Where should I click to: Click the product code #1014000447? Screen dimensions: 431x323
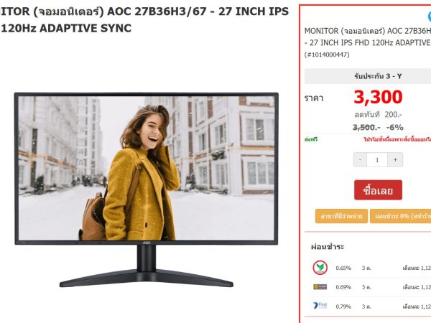pos(327,55)
